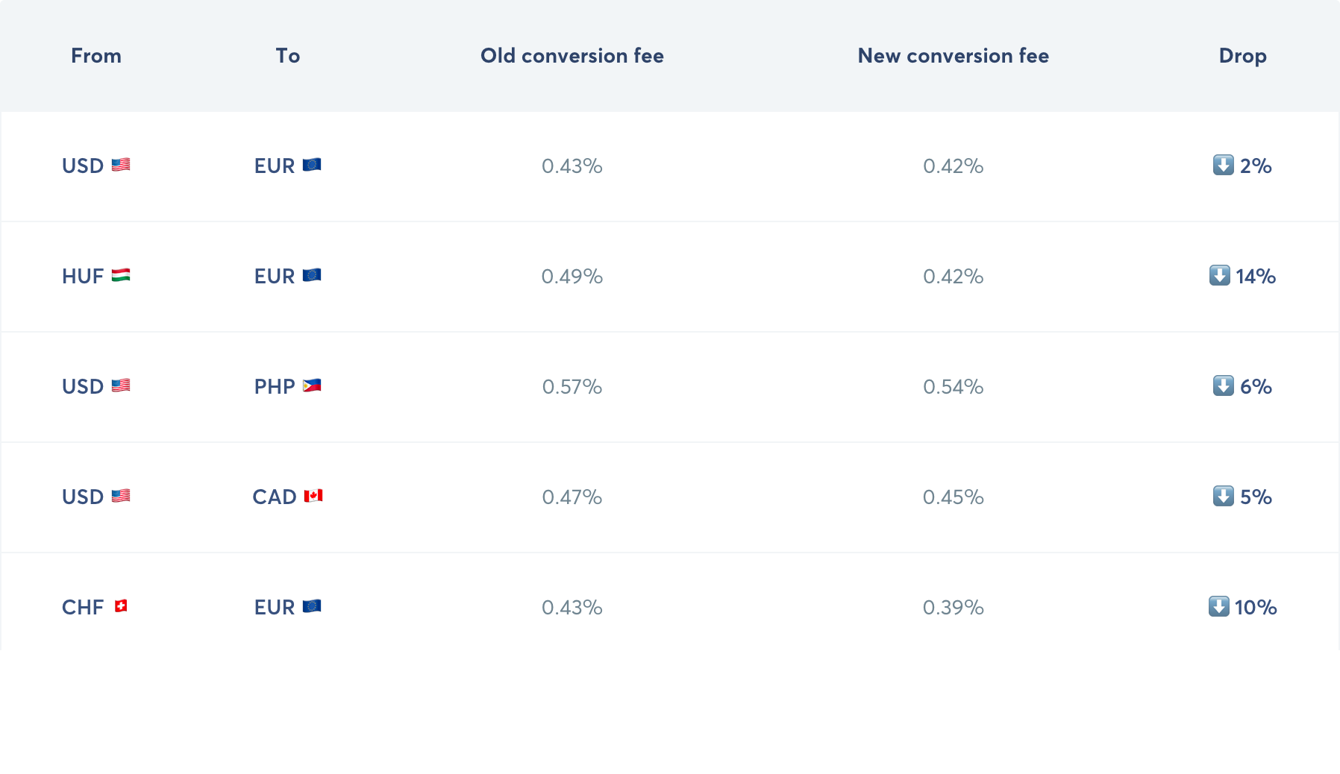Click the EU flag in the CHF row
Viewport: 1340px width, 774px height.
[x=312, y=606]
